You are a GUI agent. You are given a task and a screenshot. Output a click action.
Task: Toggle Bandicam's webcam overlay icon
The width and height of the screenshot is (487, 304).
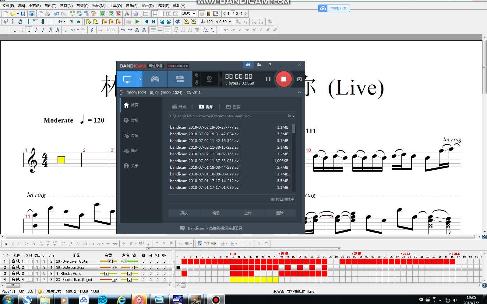point(209,79)
